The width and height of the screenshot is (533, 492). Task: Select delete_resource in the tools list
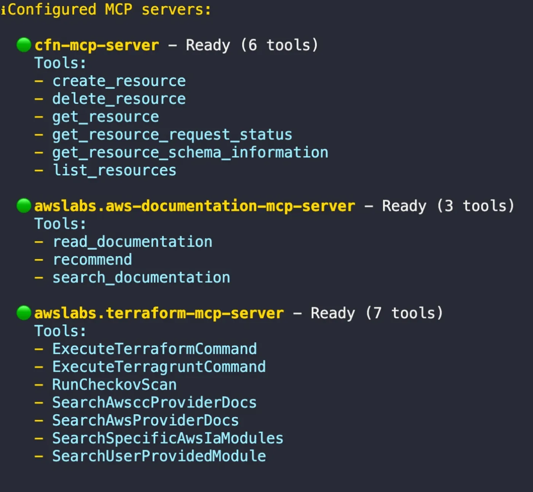pos(119,99)
